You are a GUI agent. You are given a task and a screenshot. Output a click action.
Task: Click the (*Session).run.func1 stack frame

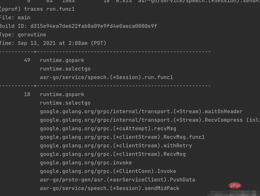click(x=106, y=77)
